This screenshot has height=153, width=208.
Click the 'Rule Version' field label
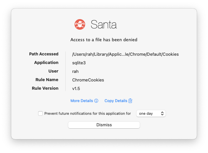coord(45,88)
